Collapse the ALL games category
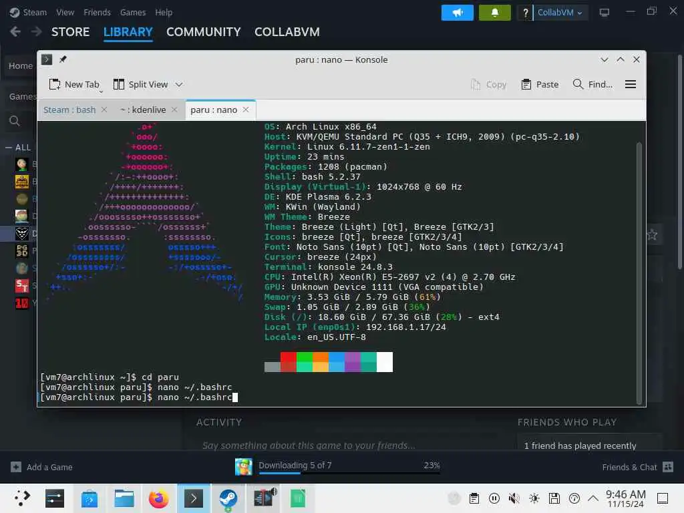This screenshot has width=684, height=513. (9, 148)
